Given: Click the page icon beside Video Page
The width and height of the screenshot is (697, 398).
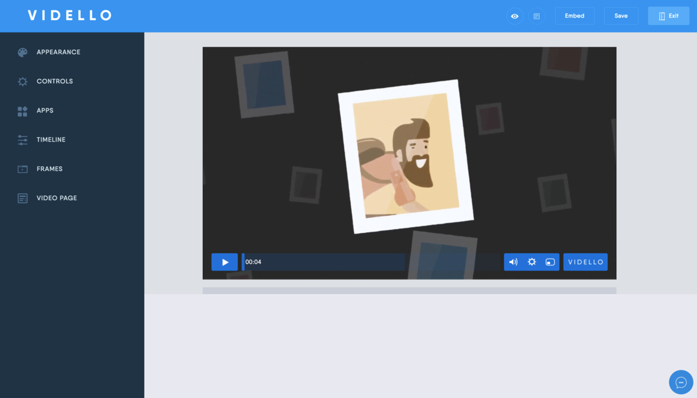Looking at the screenshot, I should point(22,198).
